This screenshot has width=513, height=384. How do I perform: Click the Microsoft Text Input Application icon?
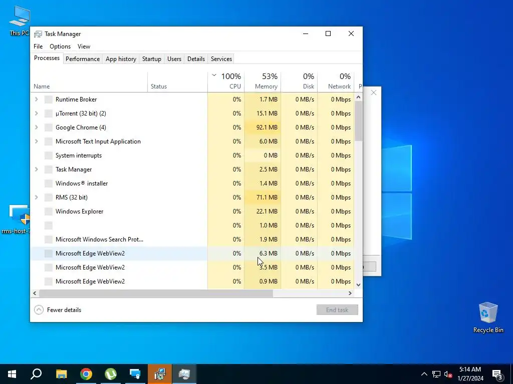coord(49,141)
